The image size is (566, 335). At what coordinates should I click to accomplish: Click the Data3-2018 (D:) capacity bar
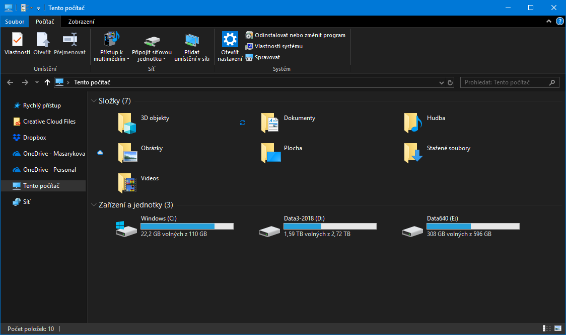(330, 227)
